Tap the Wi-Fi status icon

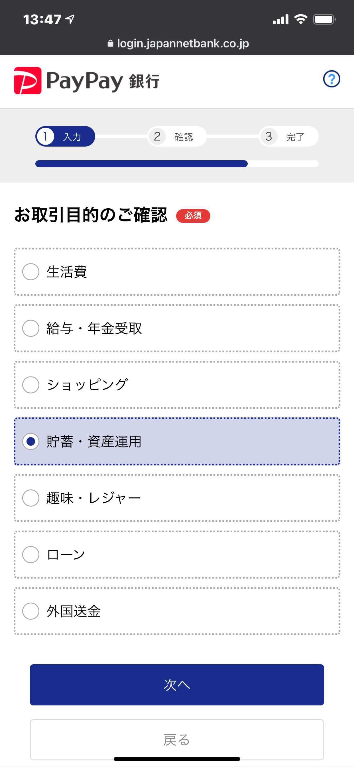click(x=300, y=19)
